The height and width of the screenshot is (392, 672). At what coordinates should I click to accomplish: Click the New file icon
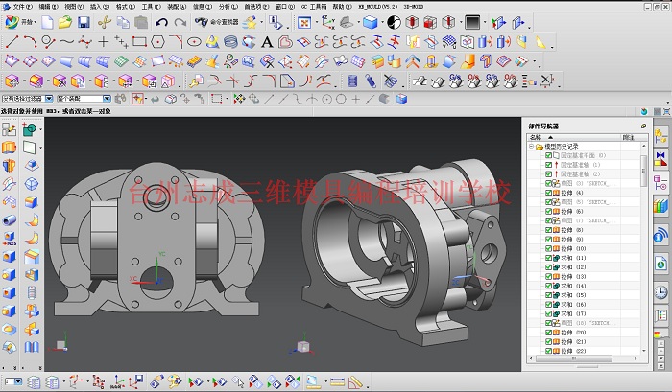coord(47,22)
